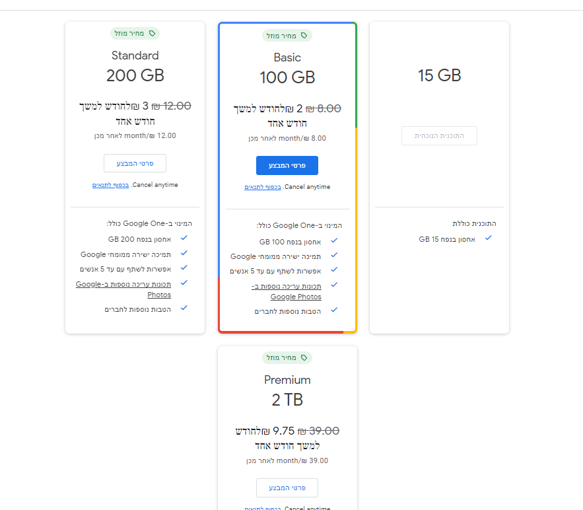Click the Standard 200 GB plan heading
The image size is (583, 510).
pos(135,55)
